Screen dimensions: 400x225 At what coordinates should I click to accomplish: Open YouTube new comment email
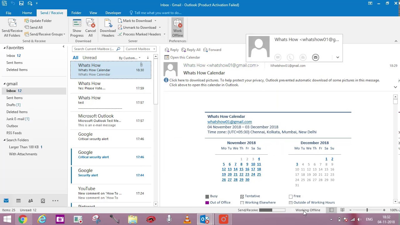[x=111, y=193]
